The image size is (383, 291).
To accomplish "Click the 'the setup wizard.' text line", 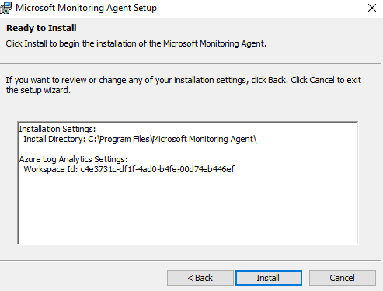I will pos(38,90).
